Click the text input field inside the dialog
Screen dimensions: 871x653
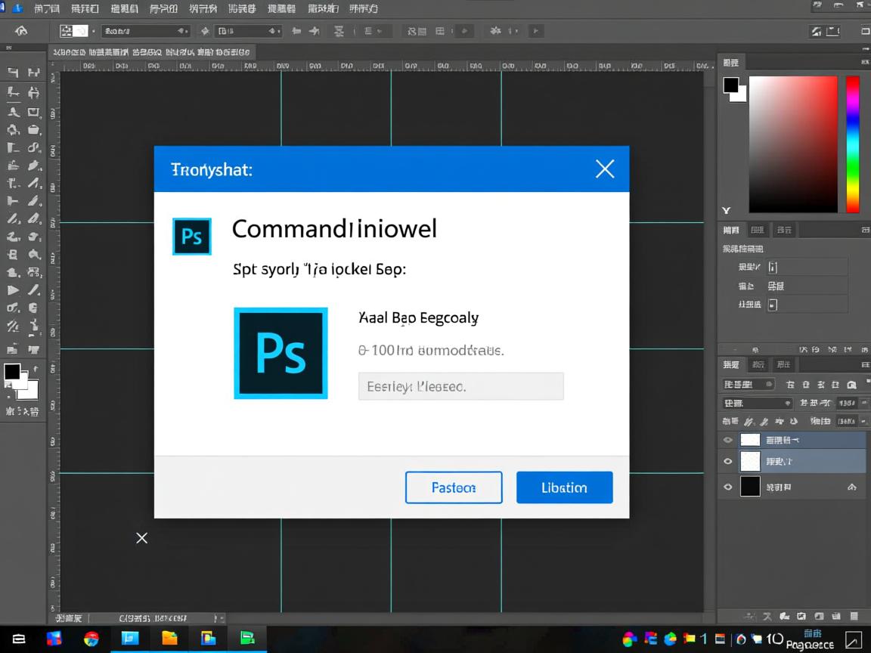click(x=460, y=386)
